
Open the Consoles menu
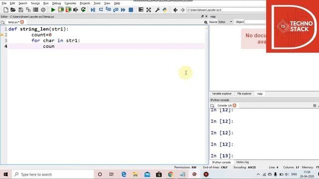point(70,3)
